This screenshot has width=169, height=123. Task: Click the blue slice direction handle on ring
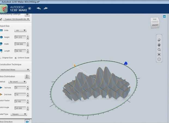point(126,63)
